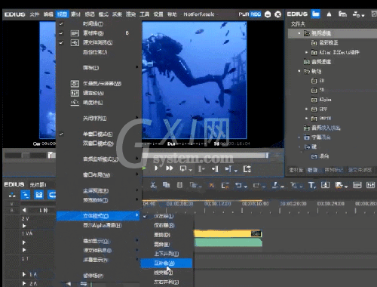The width and height of the screenshot is (377, 287).
Task: Click the Play button in the preview monitor
Action: (x=156, y=168)
